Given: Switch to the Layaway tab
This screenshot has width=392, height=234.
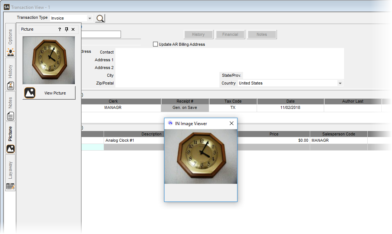Looking at the screenshot, I should 10,169.
